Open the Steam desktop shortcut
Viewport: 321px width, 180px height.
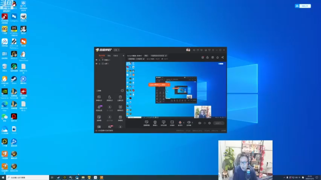14,80
